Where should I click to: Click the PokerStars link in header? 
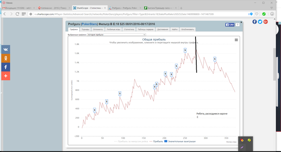(x=90, y=24)
